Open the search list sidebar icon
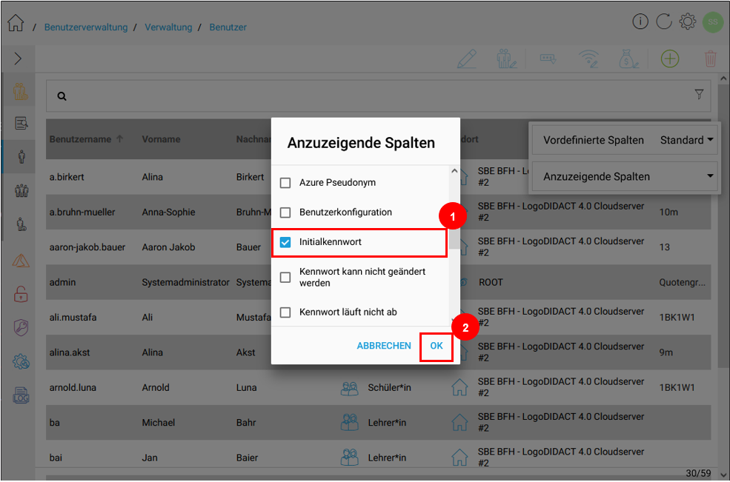The height and width of the screenshot is (482, 730). coord(21,124)
